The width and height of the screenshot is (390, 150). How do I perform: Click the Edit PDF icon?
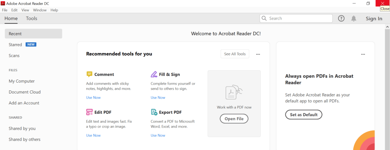89,112
